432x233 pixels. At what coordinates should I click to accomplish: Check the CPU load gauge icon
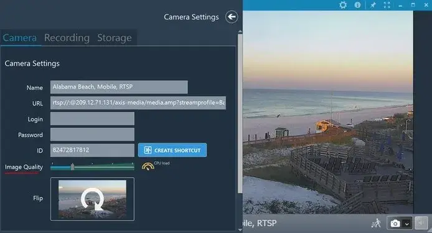148,166
